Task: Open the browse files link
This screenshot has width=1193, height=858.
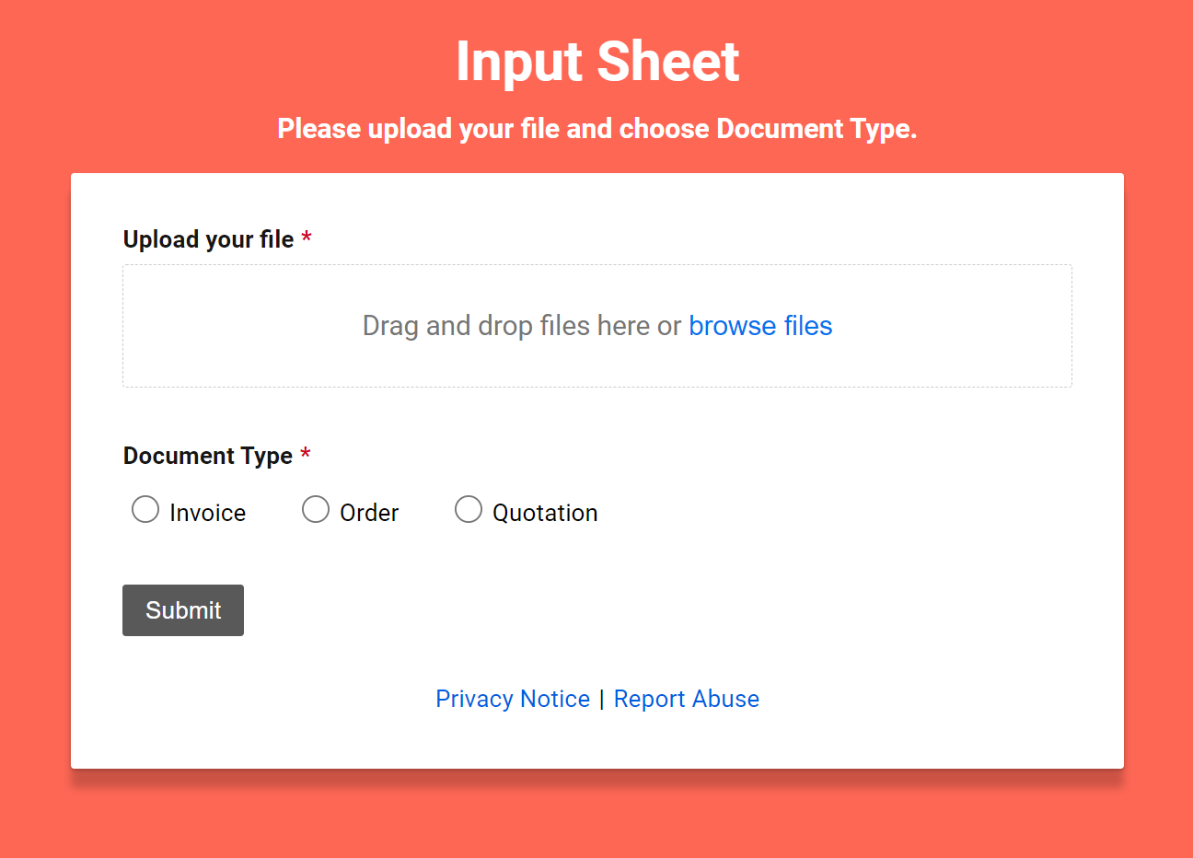Action: [760, 326]
